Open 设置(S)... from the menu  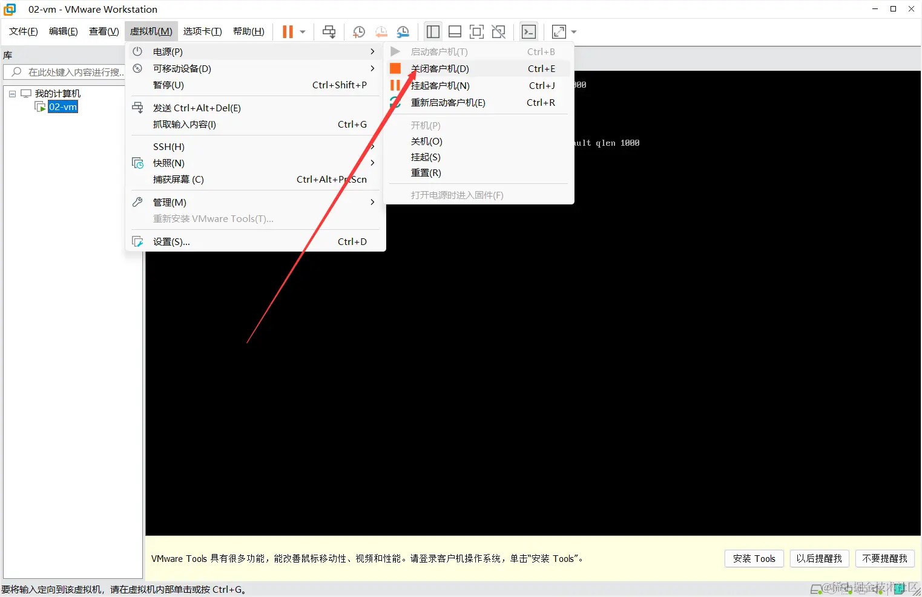click(x=255, y=241)
